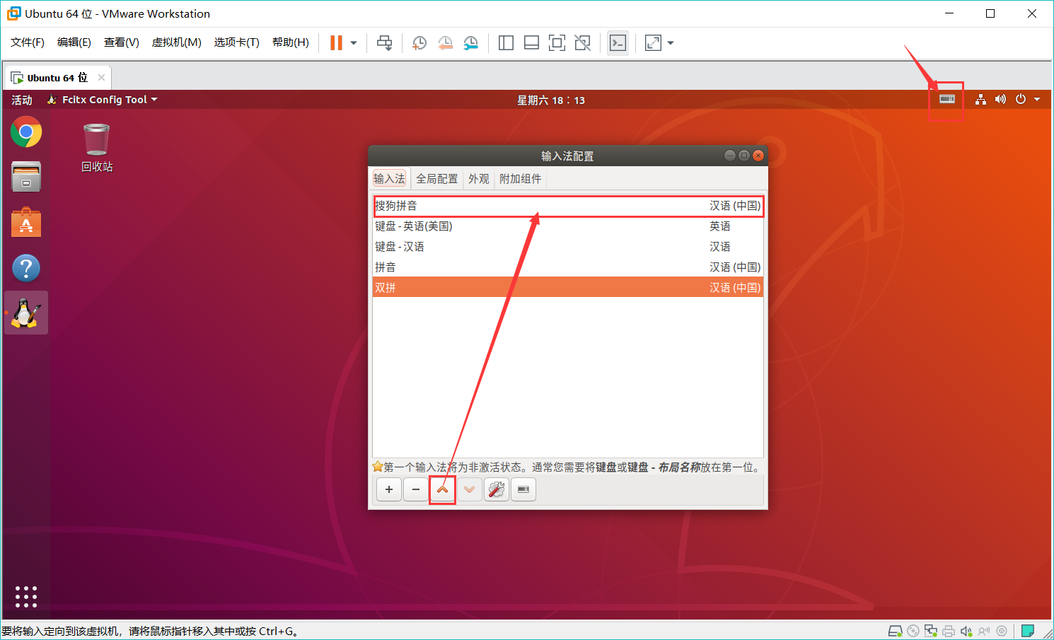This screenshot has width=1054, height=640.
Task: Select 键盘 - 汉语 input method row
Action: [x=568, y=247]
